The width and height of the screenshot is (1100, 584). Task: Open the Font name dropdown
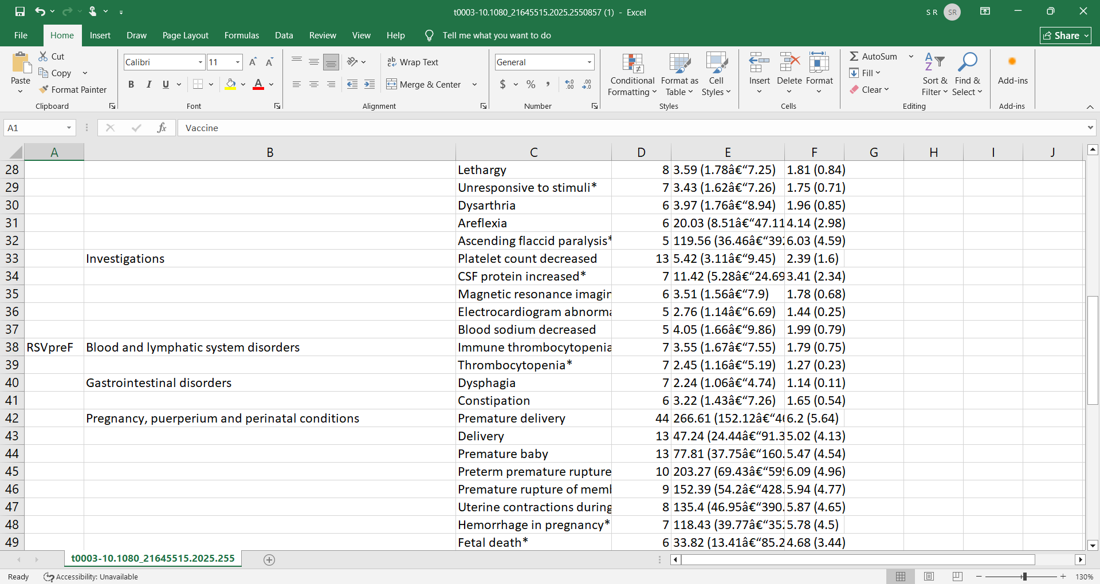click(x=201, y=62)
